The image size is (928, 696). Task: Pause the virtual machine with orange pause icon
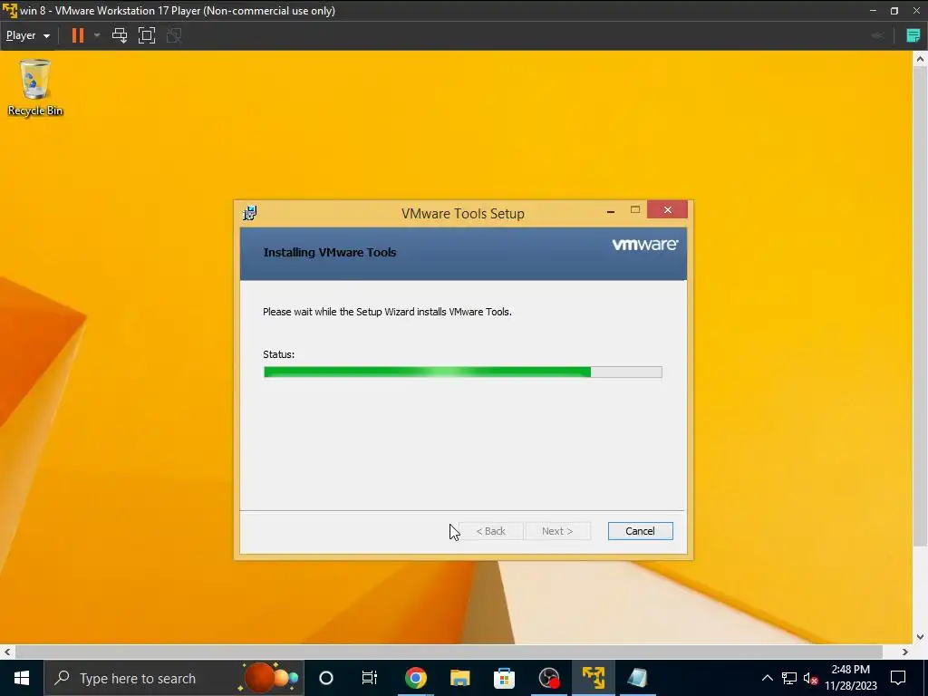pyautogui.click(x=78, y=35)
